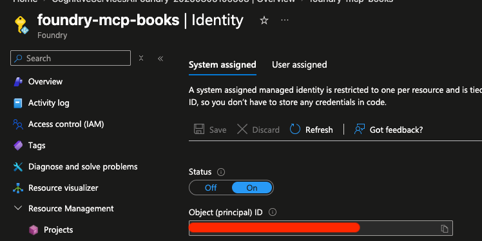Screen dimensions: 482x241
Task: Click the Overview icon in sidebar
Action: click(x=18, y=82)
